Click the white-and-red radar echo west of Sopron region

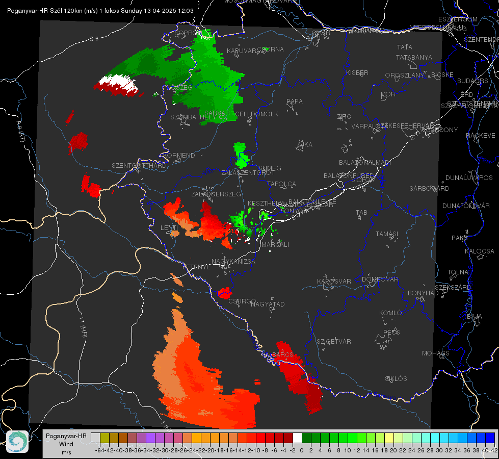tap(117, 85)
